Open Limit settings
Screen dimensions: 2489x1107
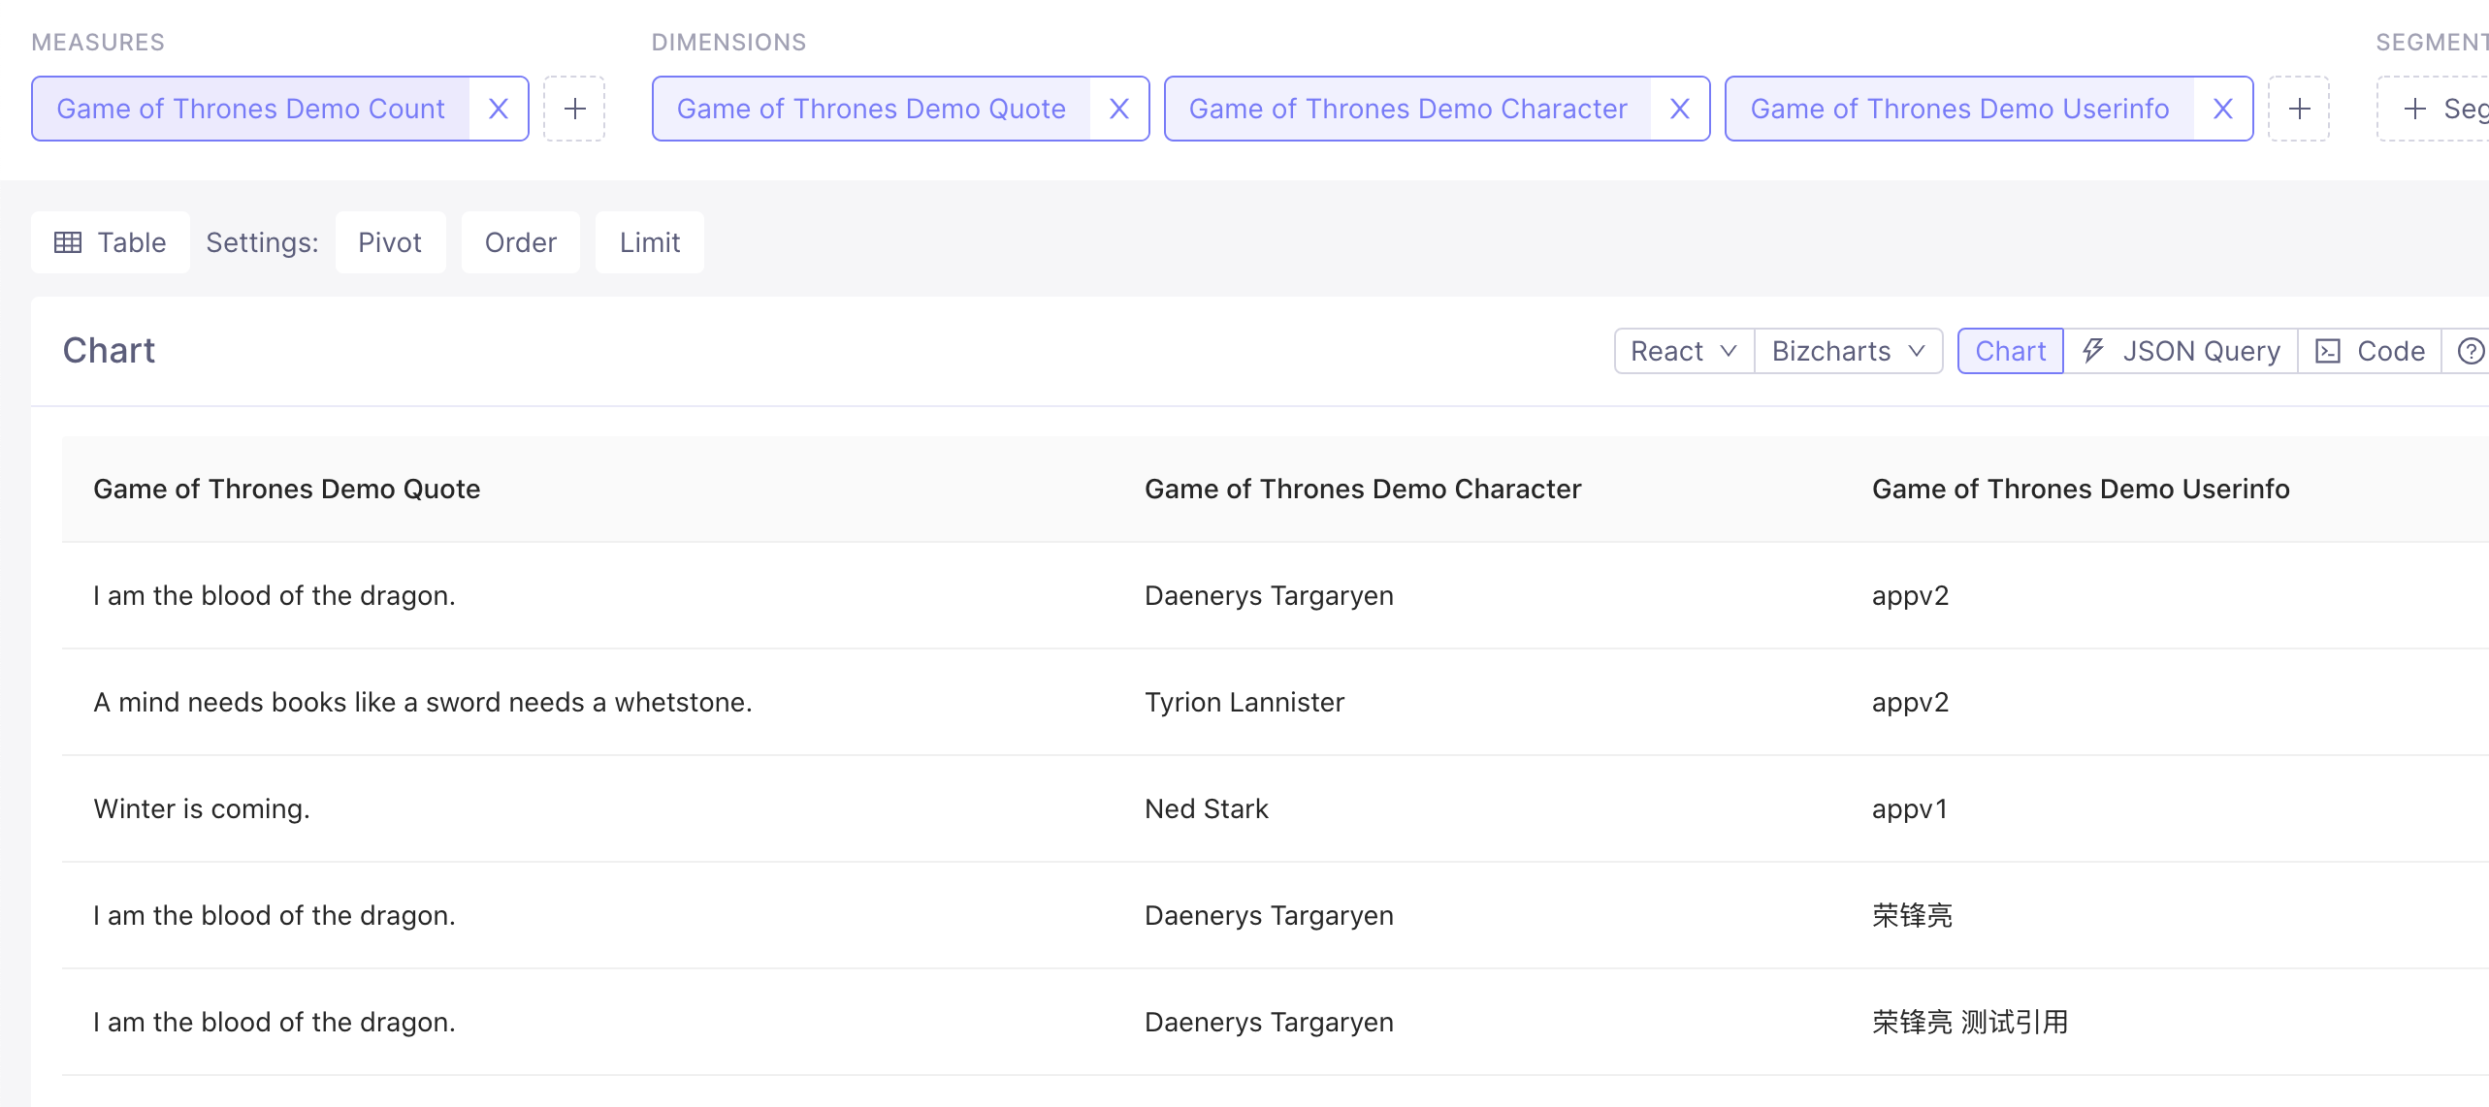click(650, 242)
